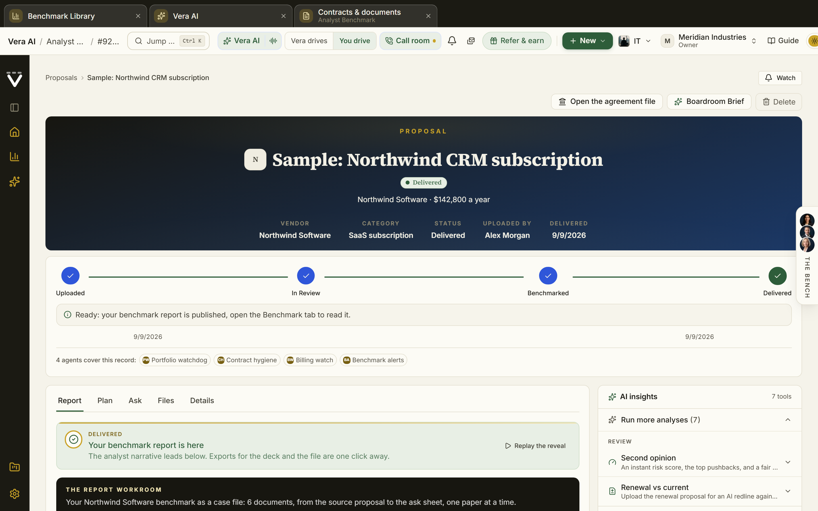Click Open the agreement file button

(607, 101)
